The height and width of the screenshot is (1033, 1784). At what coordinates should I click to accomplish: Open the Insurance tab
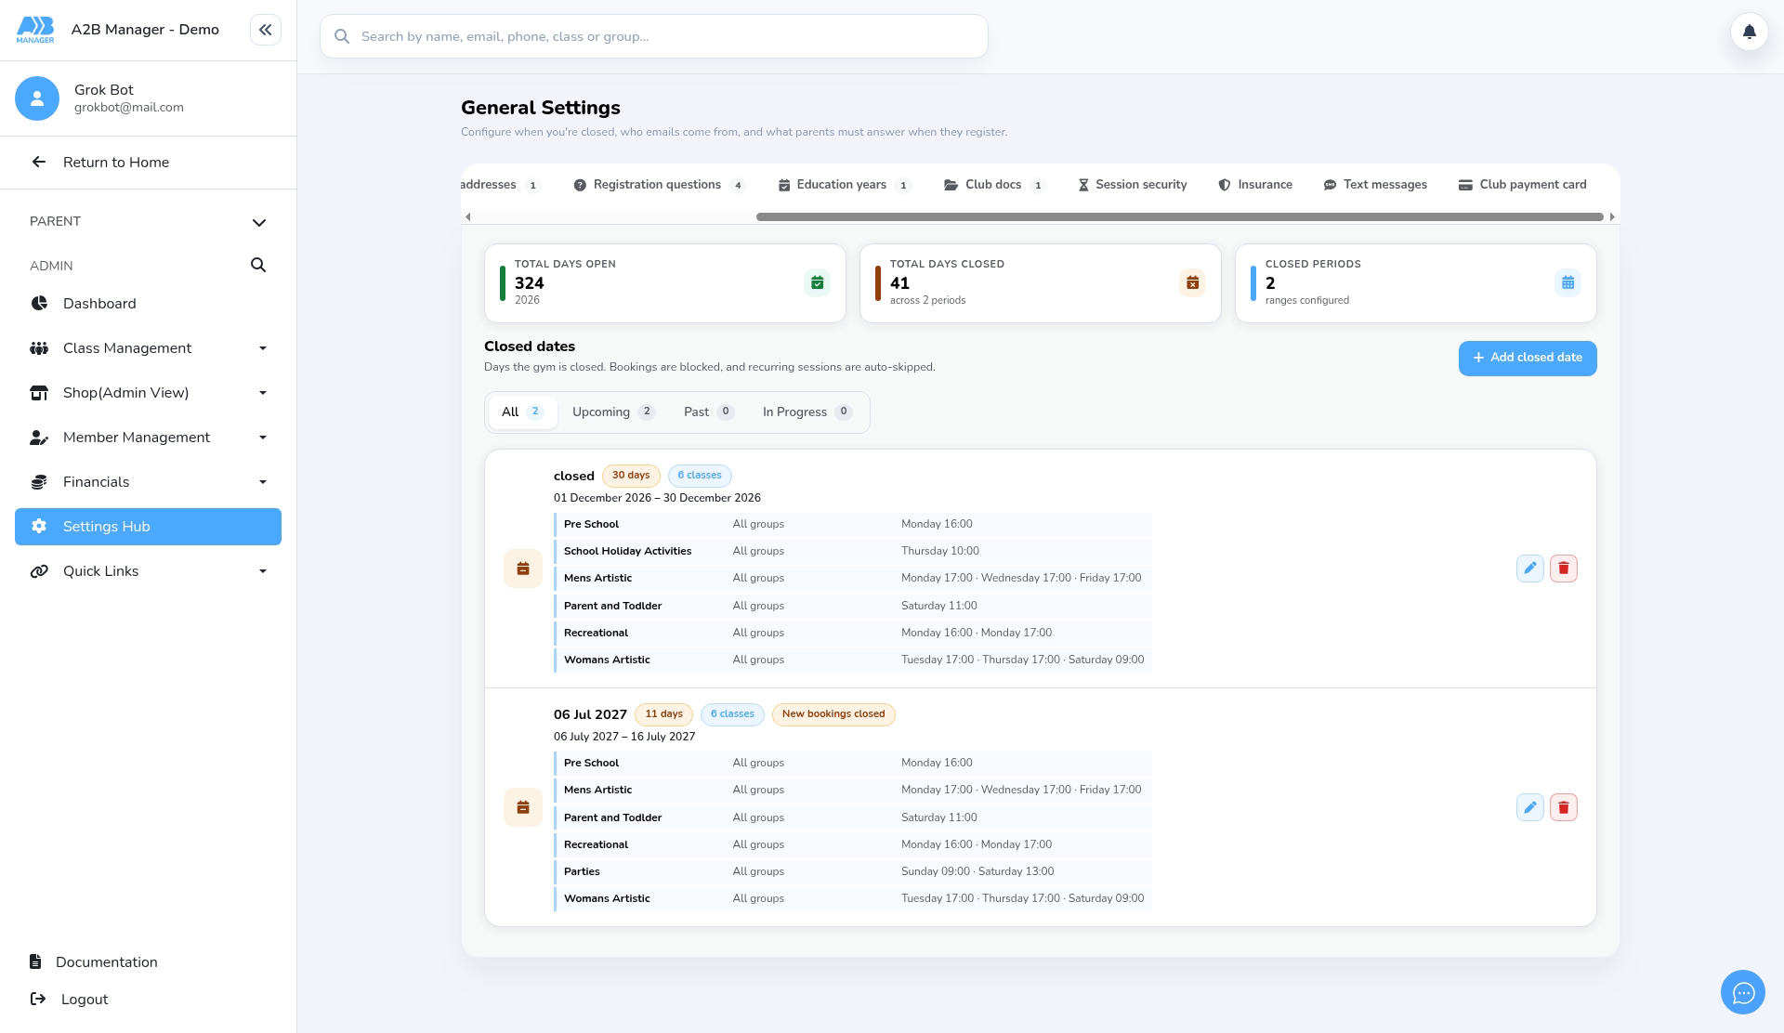coord(1255,185)
